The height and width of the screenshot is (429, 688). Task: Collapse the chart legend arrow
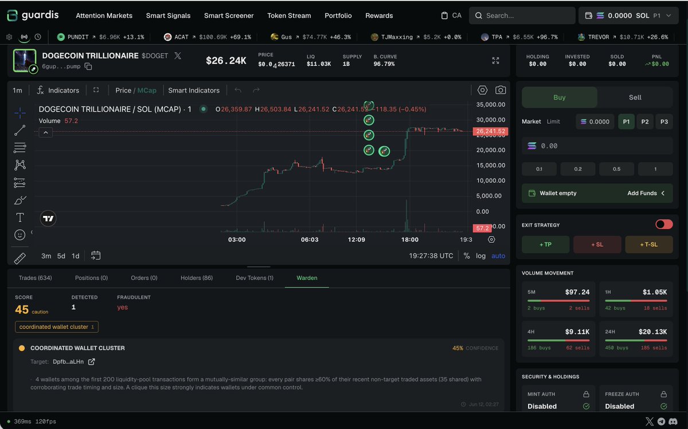click(46, 132)
